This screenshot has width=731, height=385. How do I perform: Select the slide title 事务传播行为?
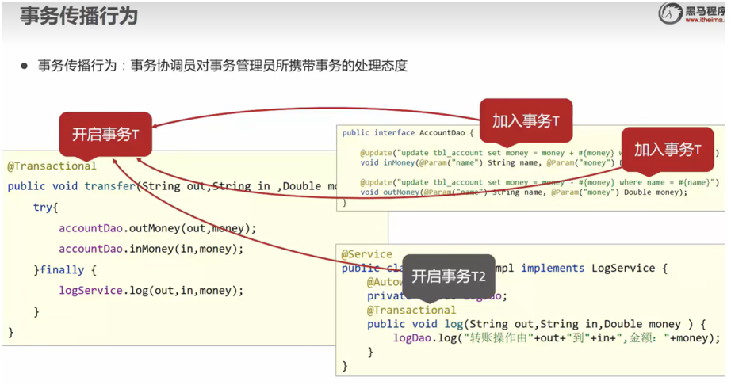(x=78, y=16)
